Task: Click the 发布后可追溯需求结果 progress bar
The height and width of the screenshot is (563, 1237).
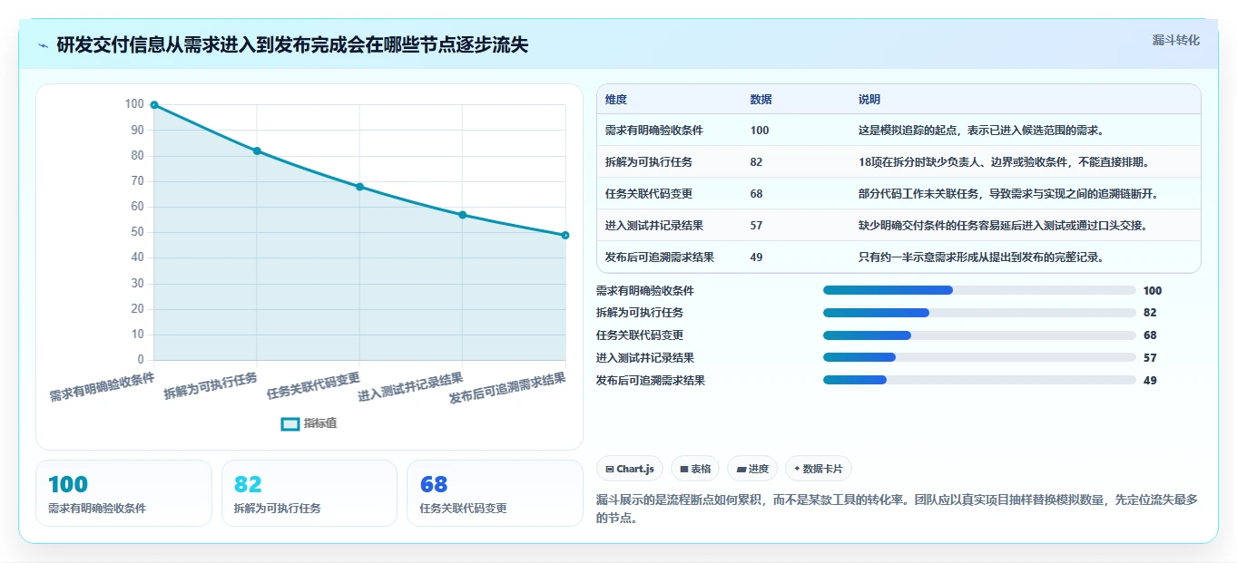Action: coord(979,380)
